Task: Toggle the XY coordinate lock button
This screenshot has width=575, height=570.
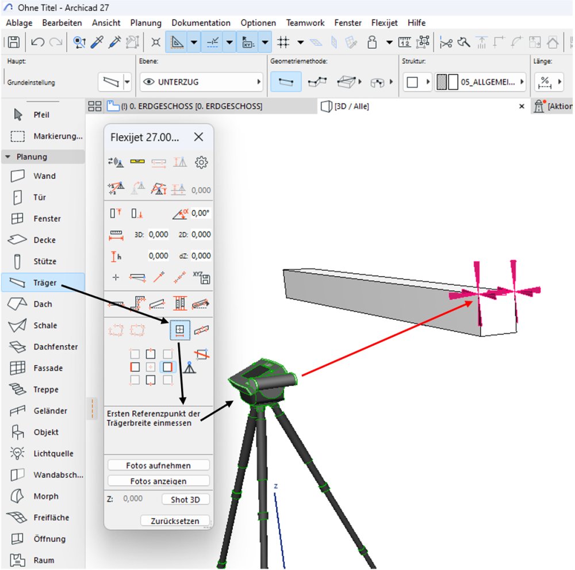Action: point(248,42)
